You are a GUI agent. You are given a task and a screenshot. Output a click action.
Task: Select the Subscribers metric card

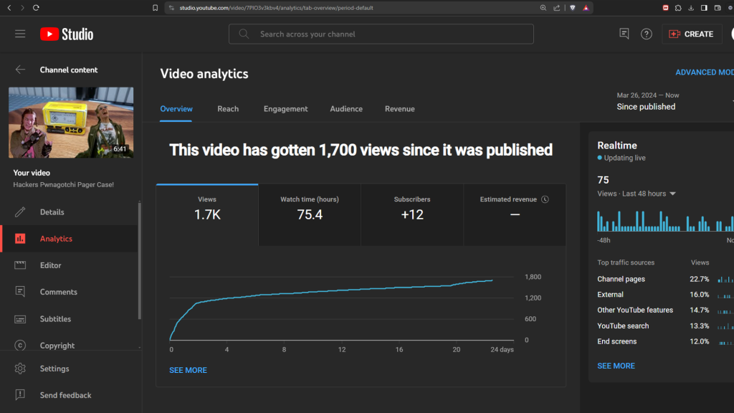click(412, 215)
